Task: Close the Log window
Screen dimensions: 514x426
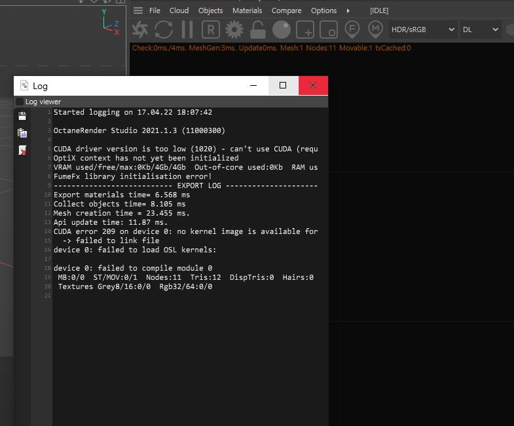Action: pyautogui.click(x=313, y=85)
